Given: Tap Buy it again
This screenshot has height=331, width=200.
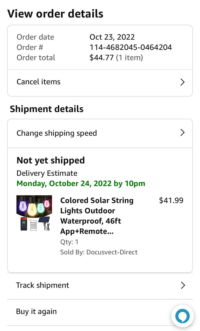Looking at the screenshot, I should click(36, 311).
